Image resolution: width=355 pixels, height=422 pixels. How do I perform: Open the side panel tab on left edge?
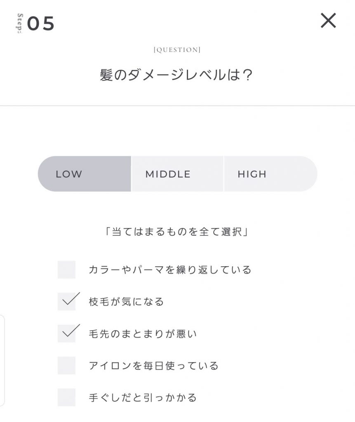coord(2,361)
